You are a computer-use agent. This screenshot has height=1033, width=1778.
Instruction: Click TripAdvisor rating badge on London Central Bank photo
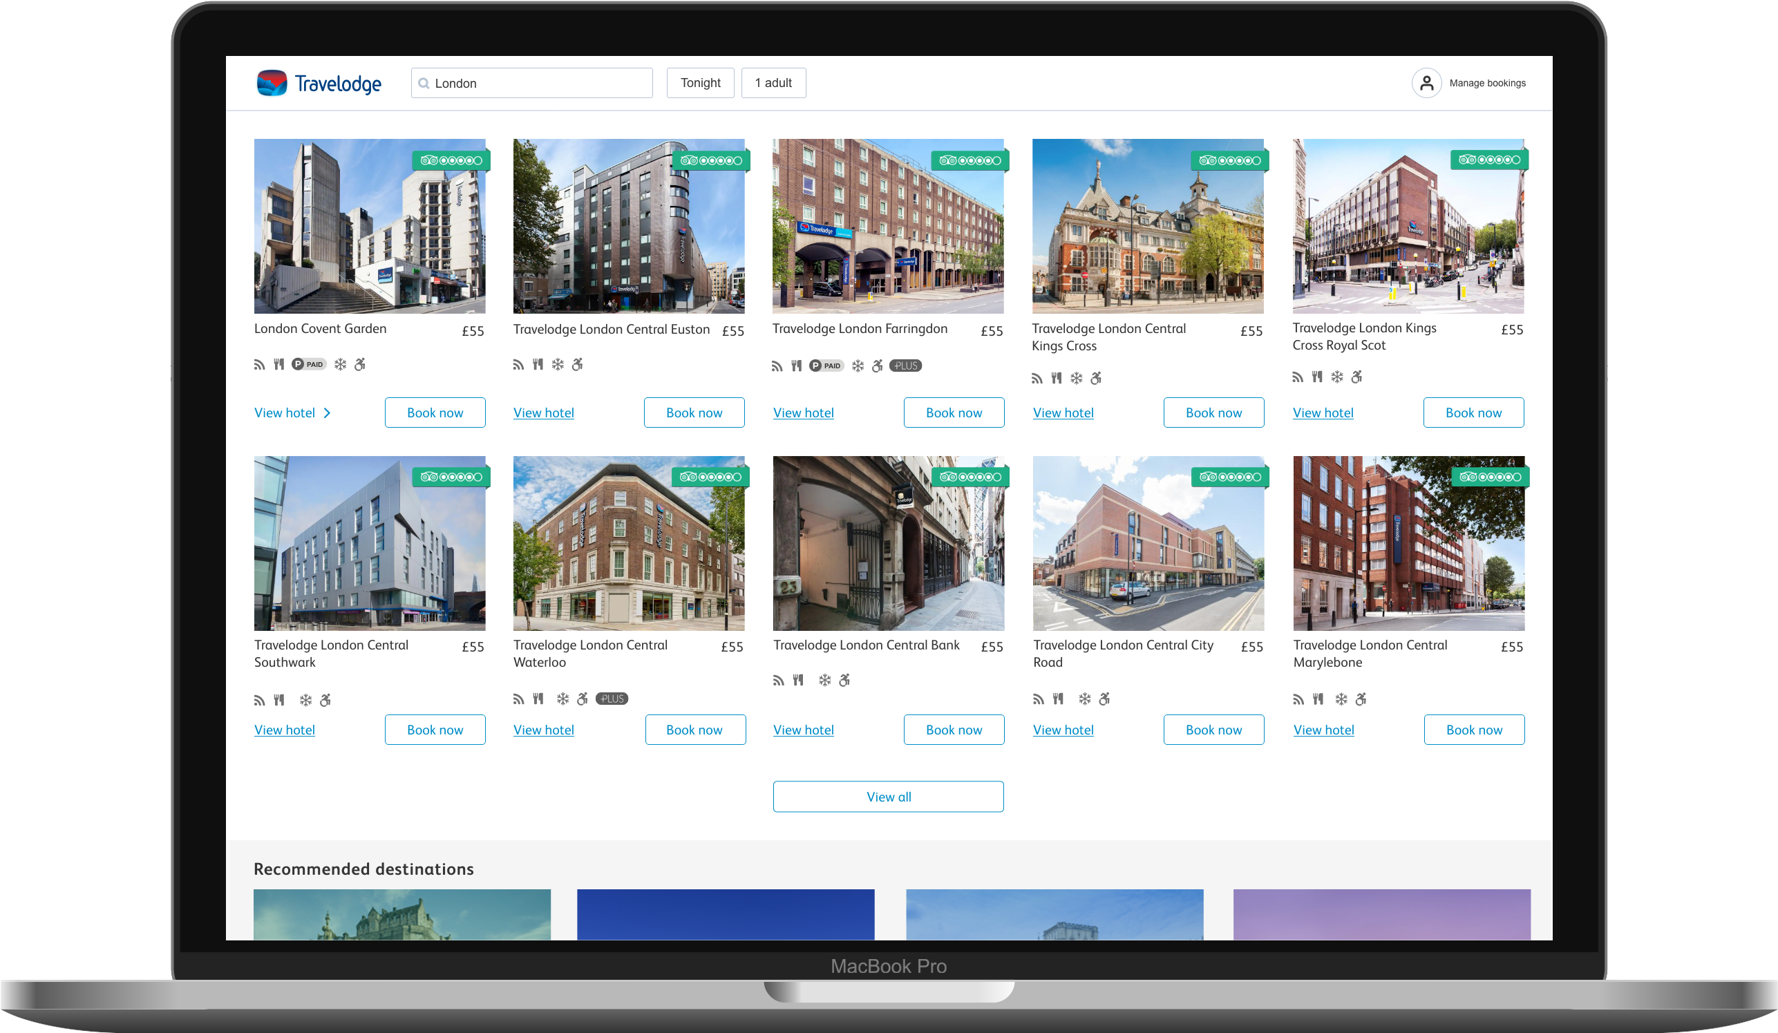[971, 477]
